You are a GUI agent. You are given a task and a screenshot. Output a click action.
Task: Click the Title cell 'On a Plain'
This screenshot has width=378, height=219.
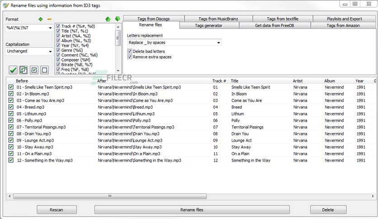pos(241,153)
